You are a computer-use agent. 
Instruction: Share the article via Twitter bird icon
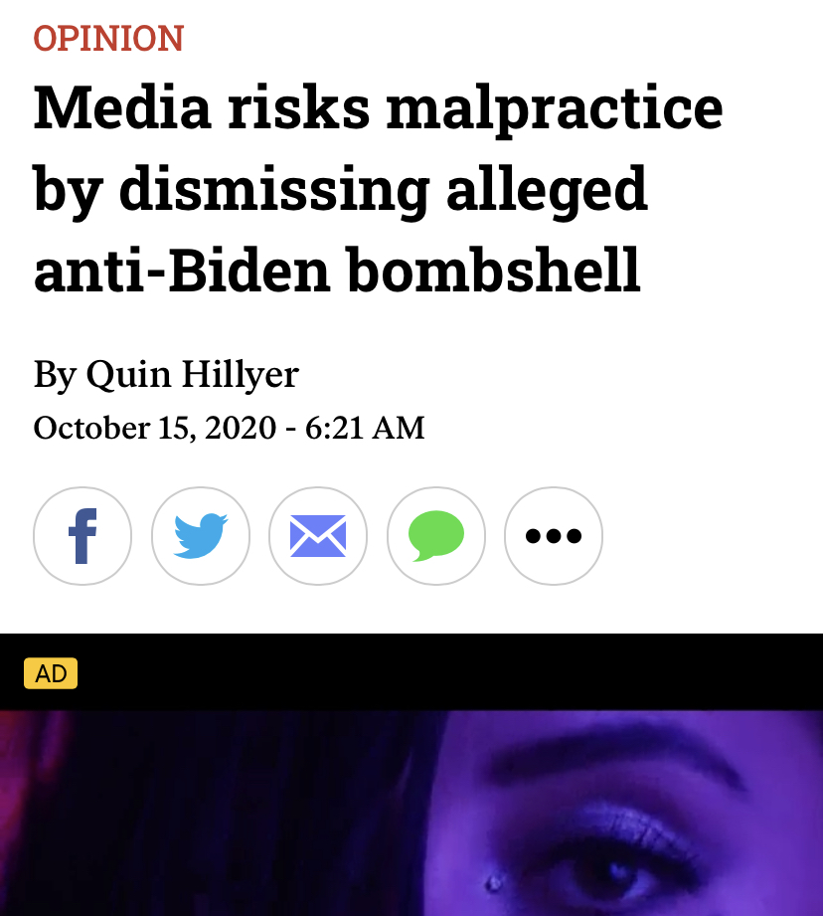(201, 536)
